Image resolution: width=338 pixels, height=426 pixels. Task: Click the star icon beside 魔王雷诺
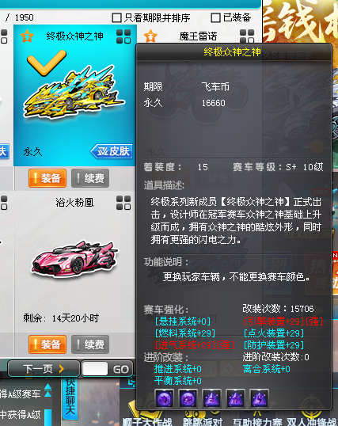[x=150, y=36]
